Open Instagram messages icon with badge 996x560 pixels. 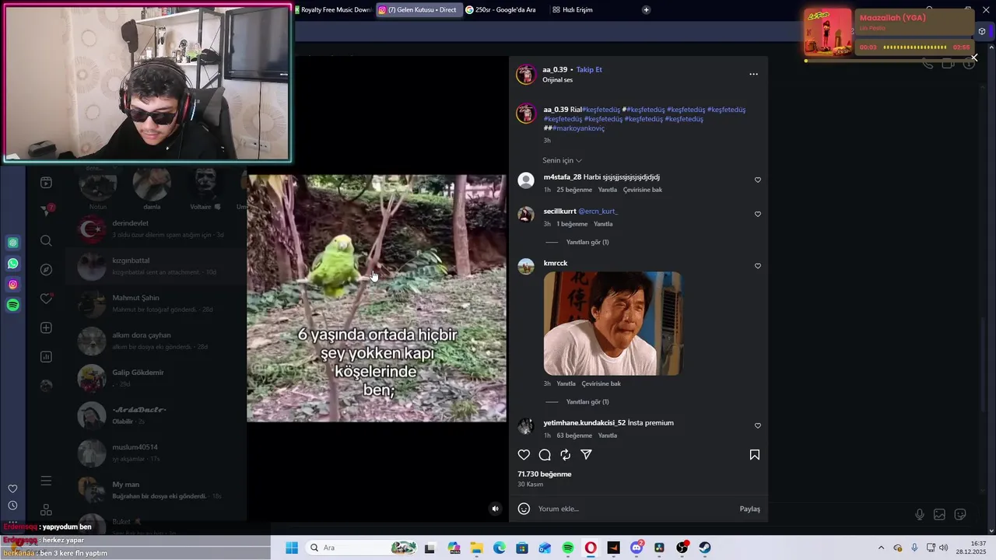[x=46, y=210]
